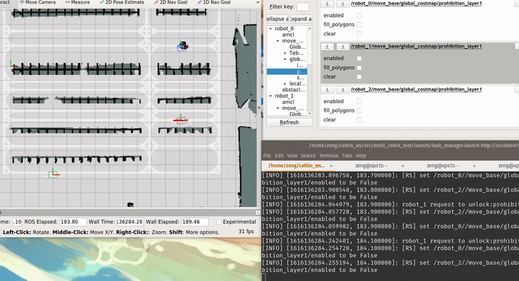Viewport: 519px width, 281px height.
Task: Activate the 2D Pose Estimate tool
Action: pyautogui.click(x=122, y=3)
